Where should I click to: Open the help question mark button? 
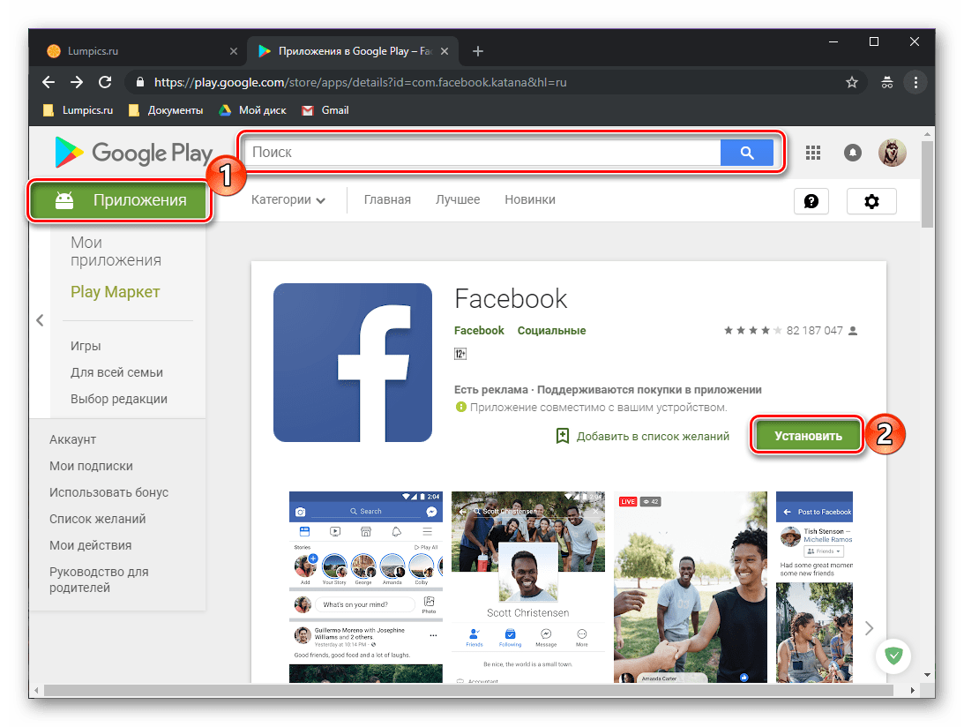(x=811, y=201)
